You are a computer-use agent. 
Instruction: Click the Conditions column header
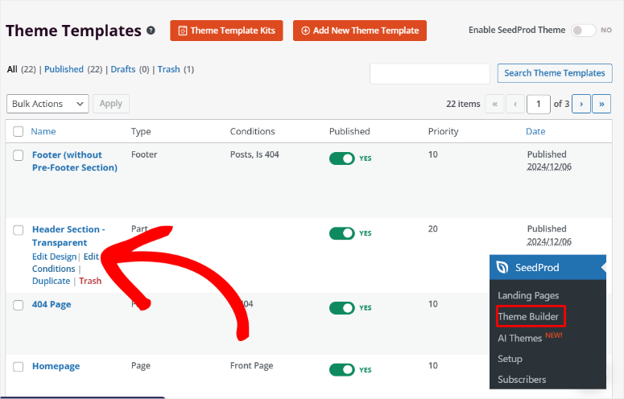[252, 132]
